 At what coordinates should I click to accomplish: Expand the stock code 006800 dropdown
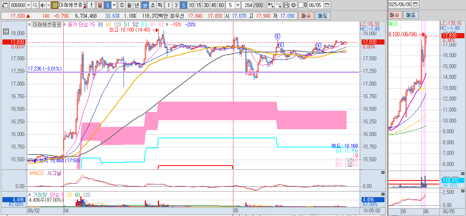pyautogui.click(x=28, y=5)
